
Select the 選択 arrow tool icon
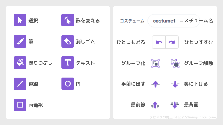(20, 20)
